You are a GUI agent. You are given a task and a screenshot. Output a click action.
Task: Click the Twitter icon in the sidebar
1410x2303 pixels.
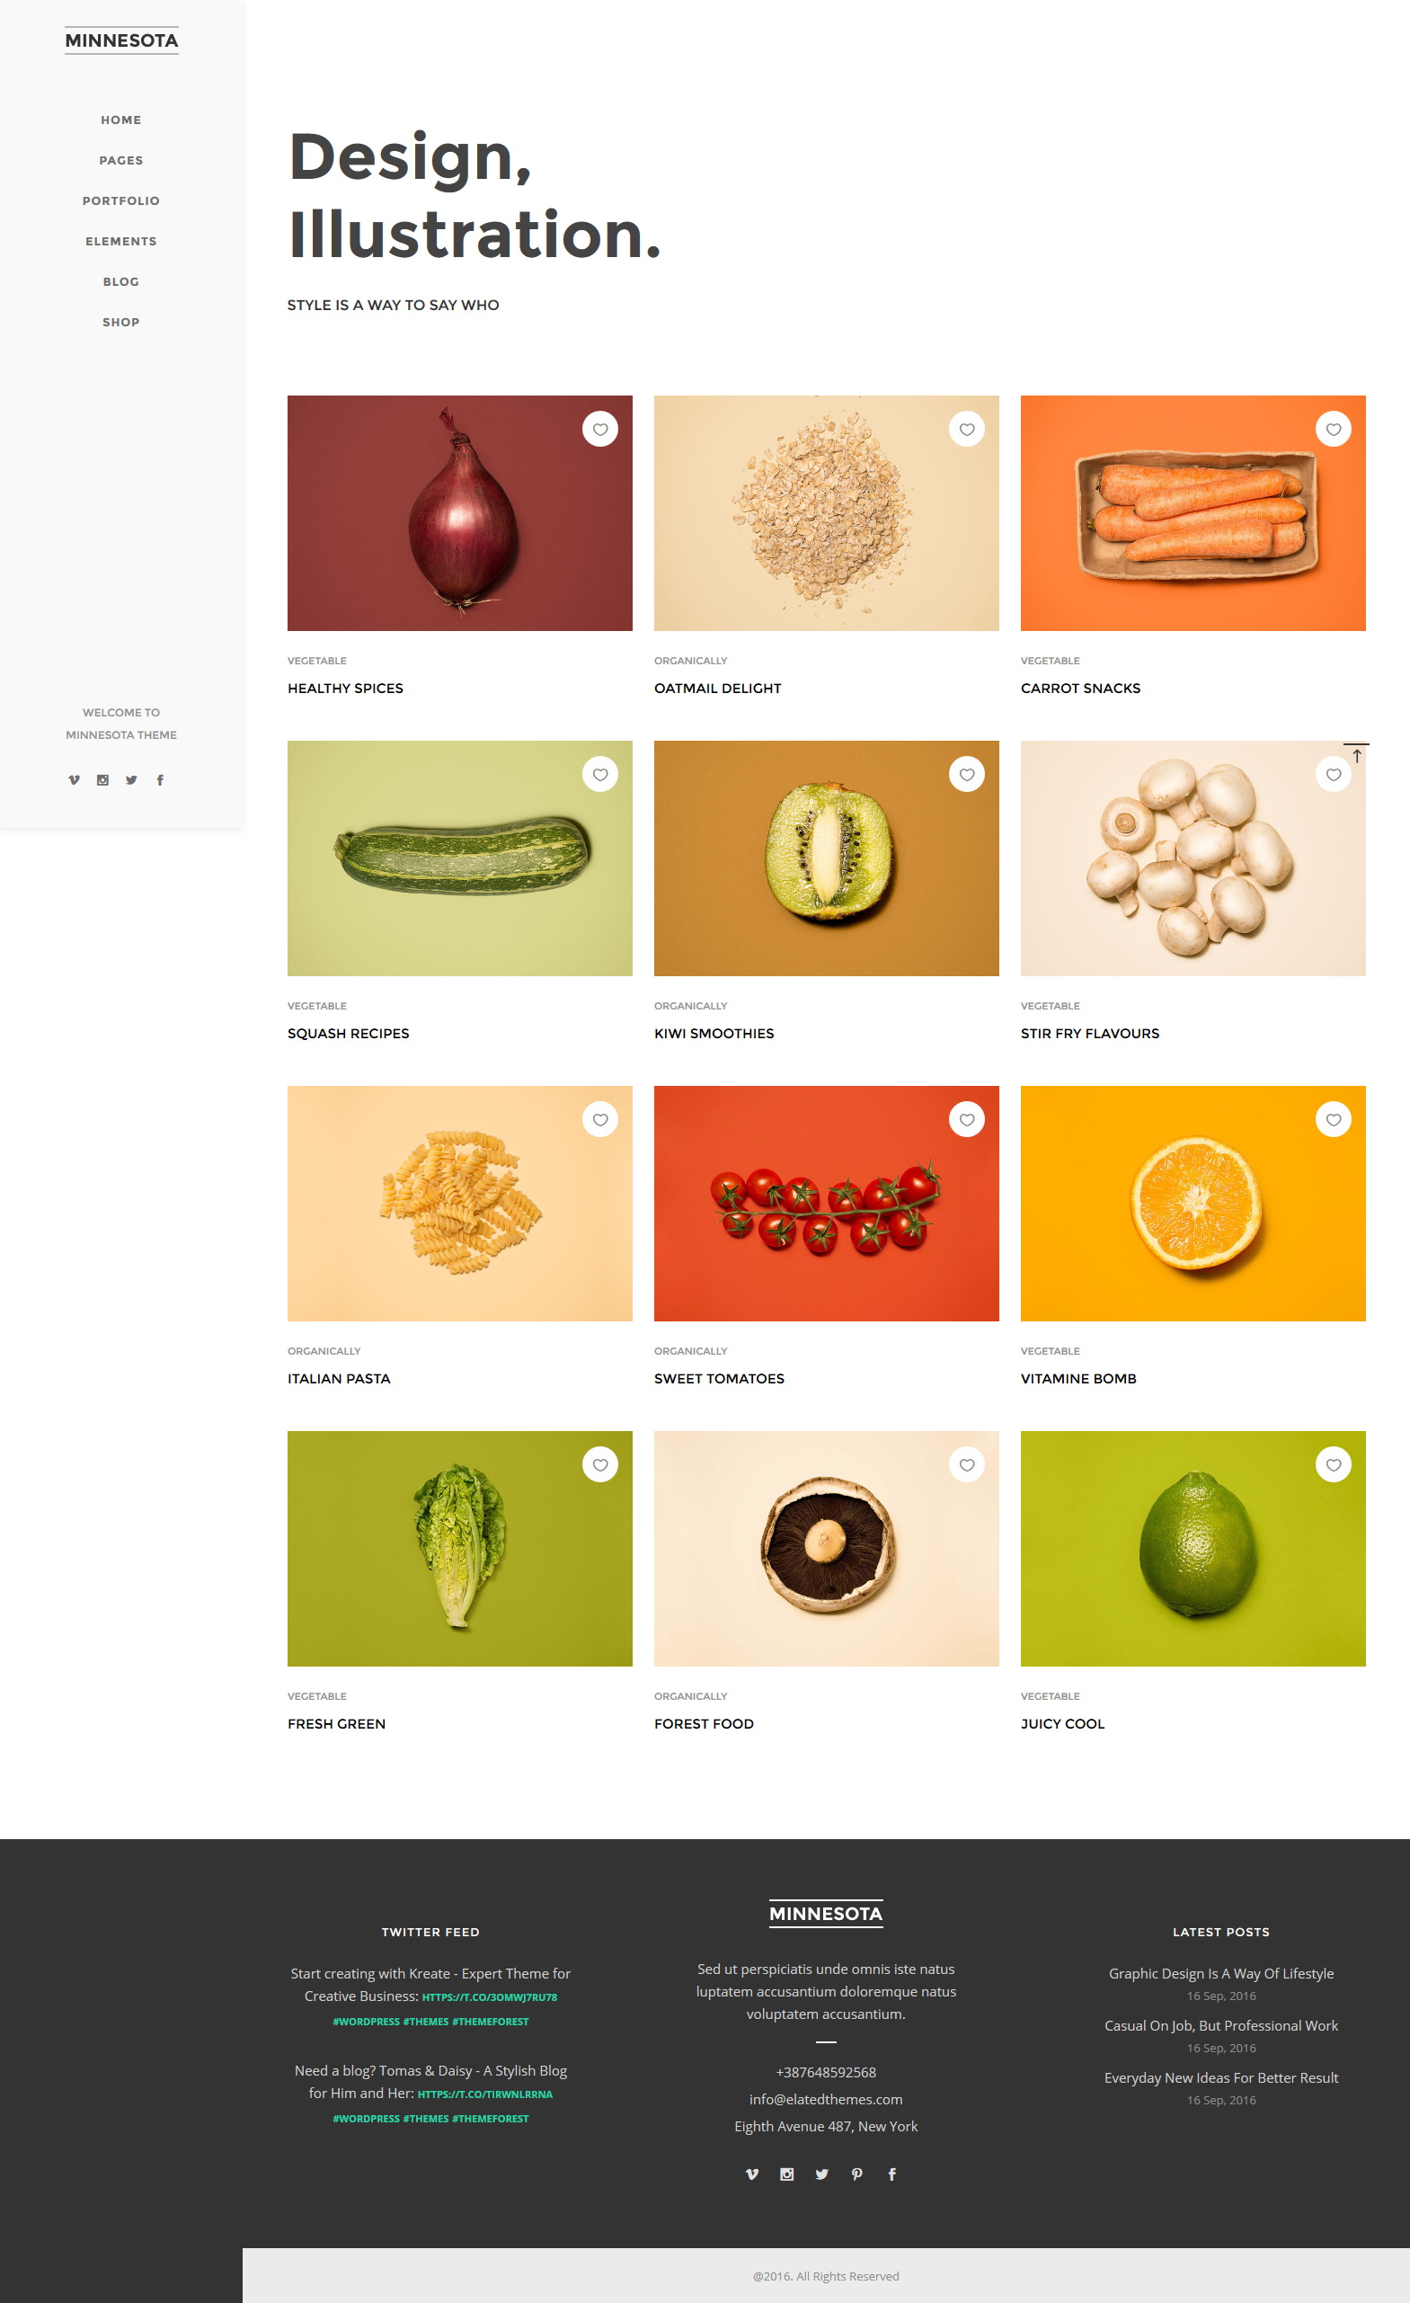click(x=132, y=779)
